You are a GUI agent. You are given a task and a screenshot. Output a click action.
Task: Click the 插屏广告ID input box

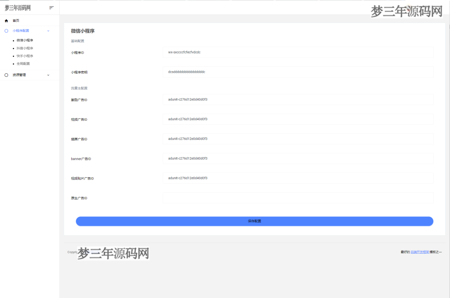[x=298, y=139]
